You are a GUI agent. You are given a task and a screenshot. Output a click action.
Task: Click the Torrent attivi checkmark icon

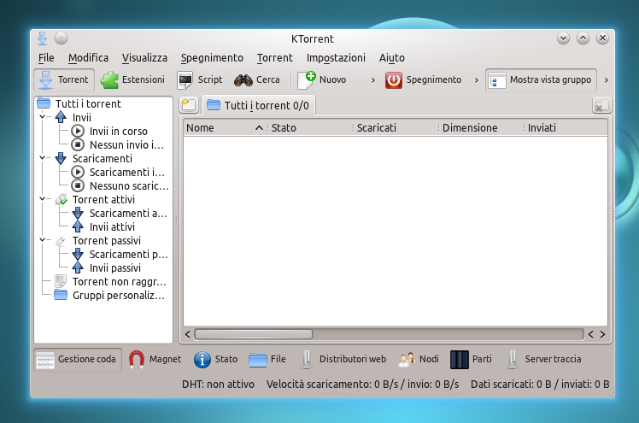(x=61, y=199)
